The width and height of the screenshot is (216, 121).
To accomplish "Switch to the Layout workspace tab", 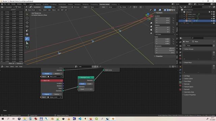I will click(31, 4).
